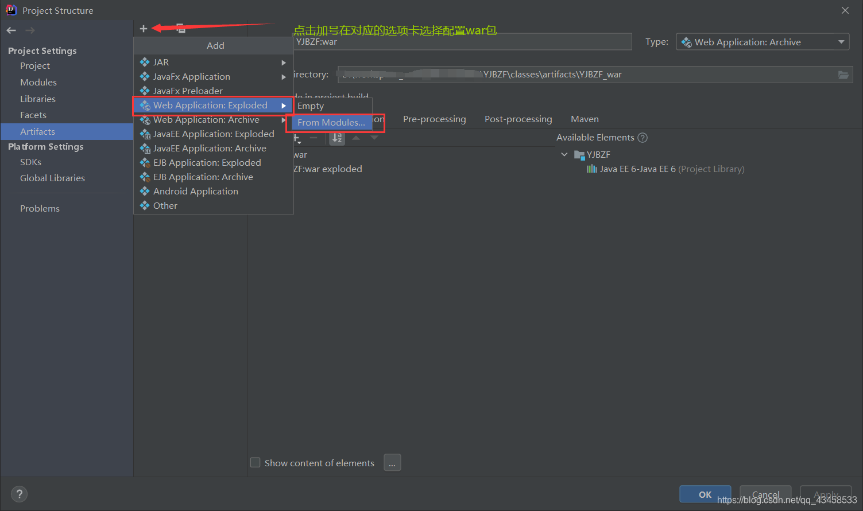Select Other in the Add menu
The width and height of the screenshot is (863, 511).
click(x=213, y=206)
